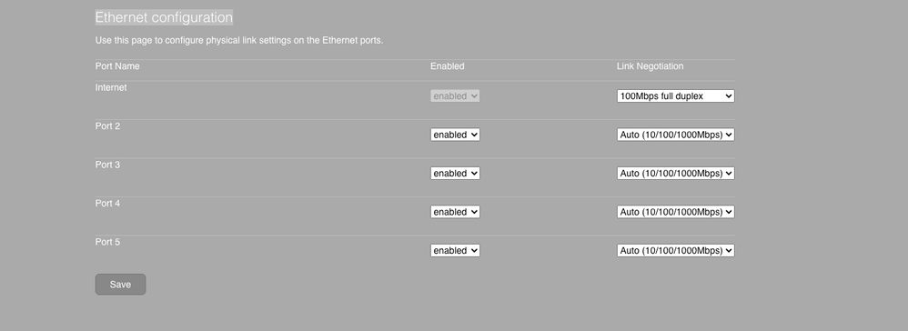The image size is (908, 331).
Task: Open the Port 2 Enabled dropdown
Action: (455, 135)
